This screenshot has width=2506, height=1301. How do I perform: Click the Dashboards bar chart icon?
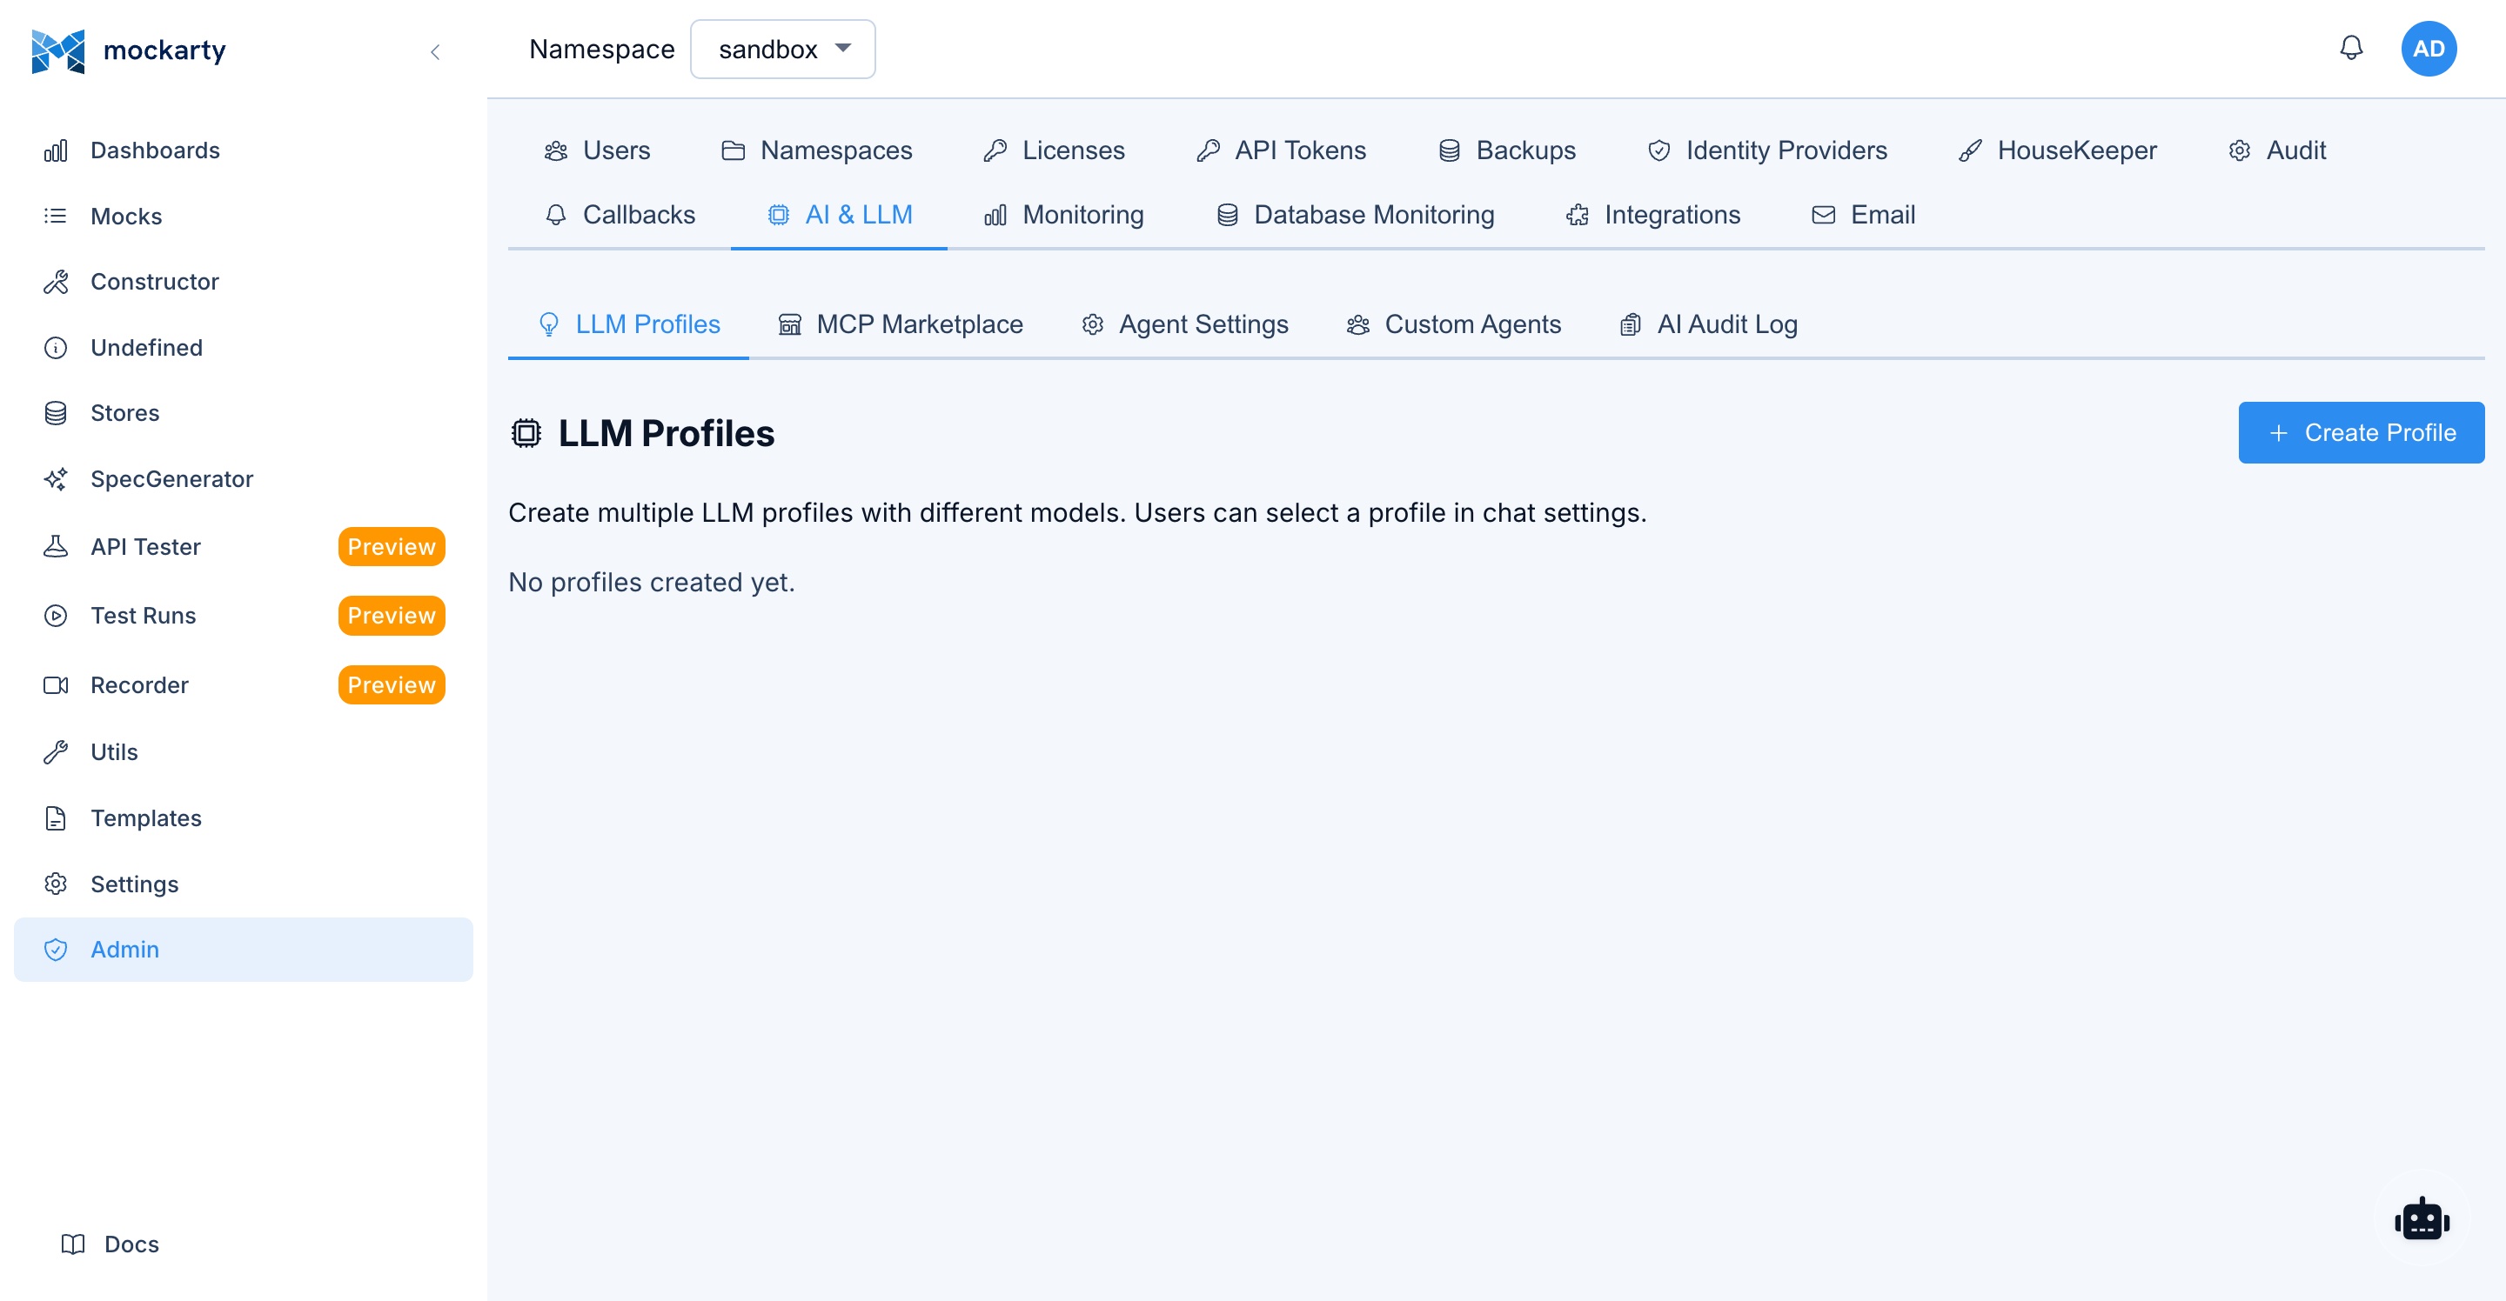tap(56, 150)
